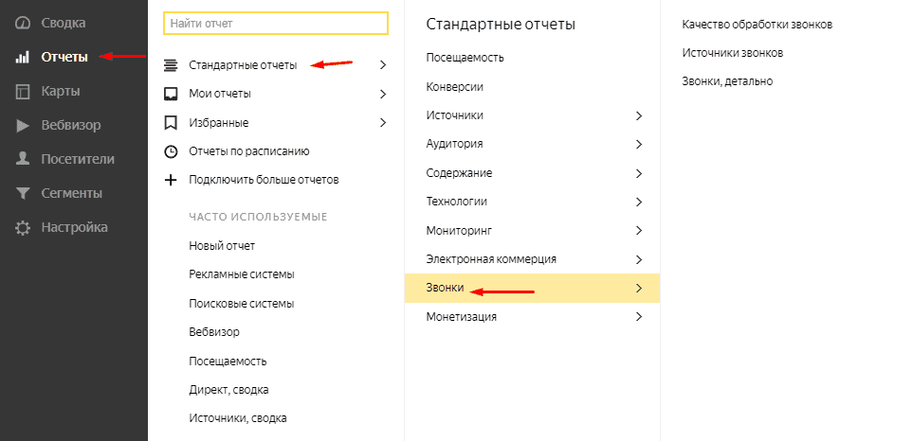Screen dimensions: 912x441
Task: Expand the Стандартные отчеты chevron
Action: pos(383,65)
